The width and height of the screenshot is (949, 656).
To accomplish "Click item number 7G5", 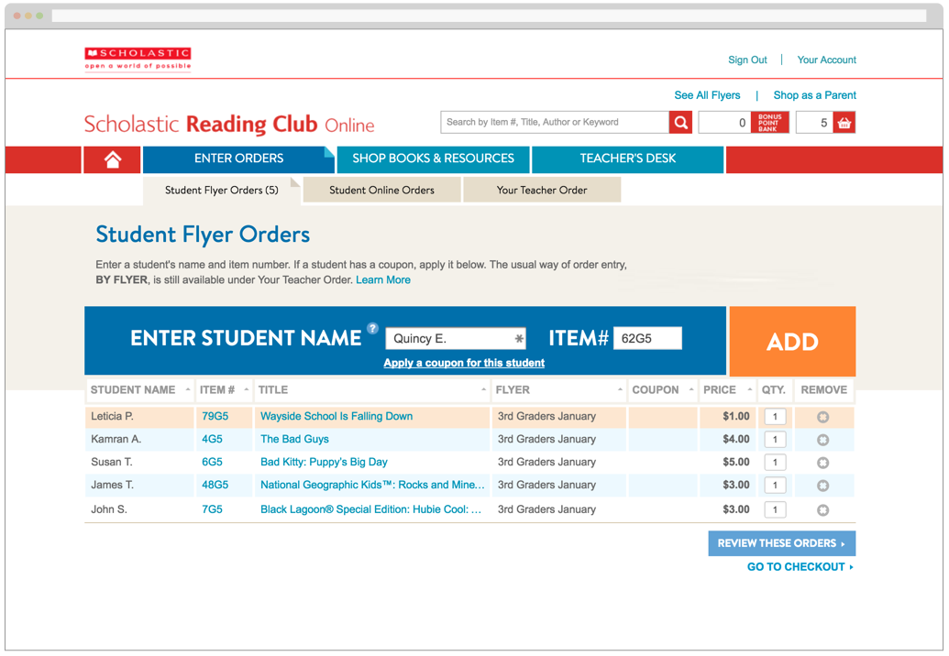I will click(x=212, y=509).
